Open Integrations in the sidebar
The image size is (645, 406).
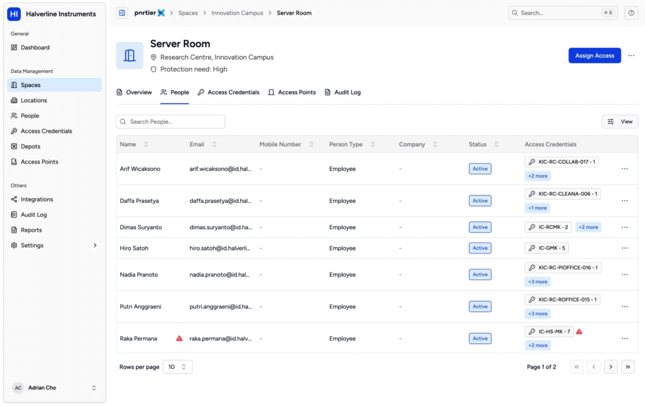[x=54, y=200]
